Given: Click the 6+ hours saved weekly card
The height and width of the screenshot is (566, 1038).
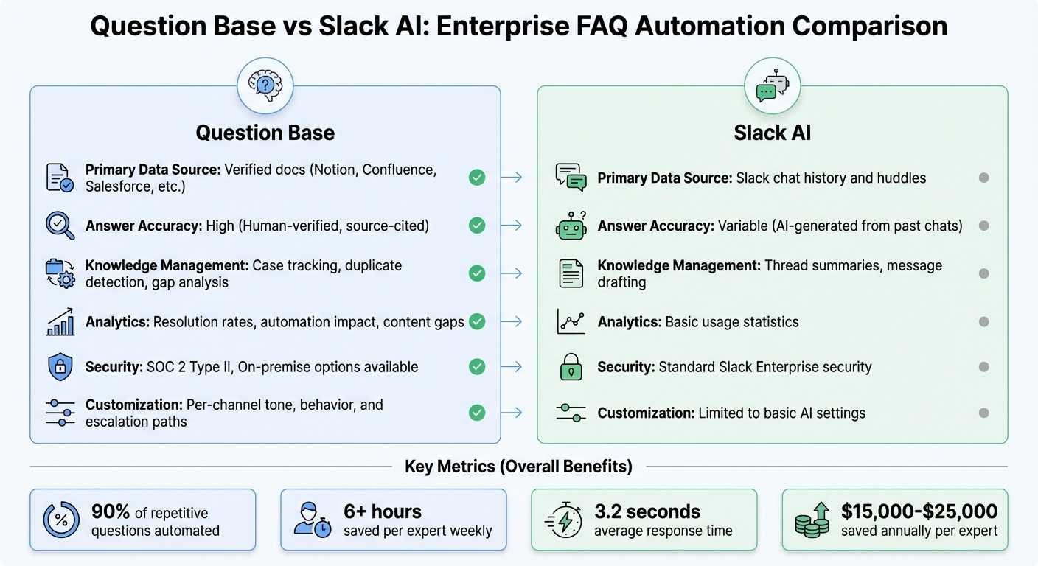Looking at the screenshot, I should point(393,519).
